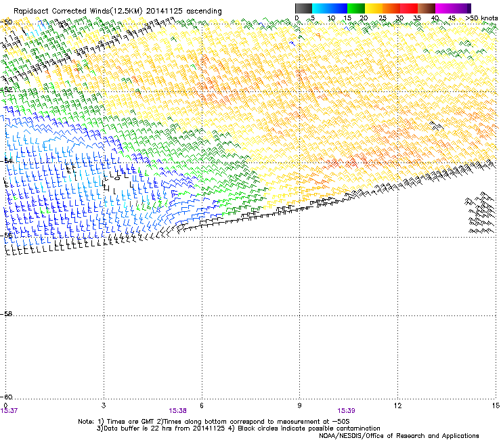This screenshot has height=440, width=501.
Task: Click the cyan 5-10 knots legend swatch
Action: [x=321, y=8]
